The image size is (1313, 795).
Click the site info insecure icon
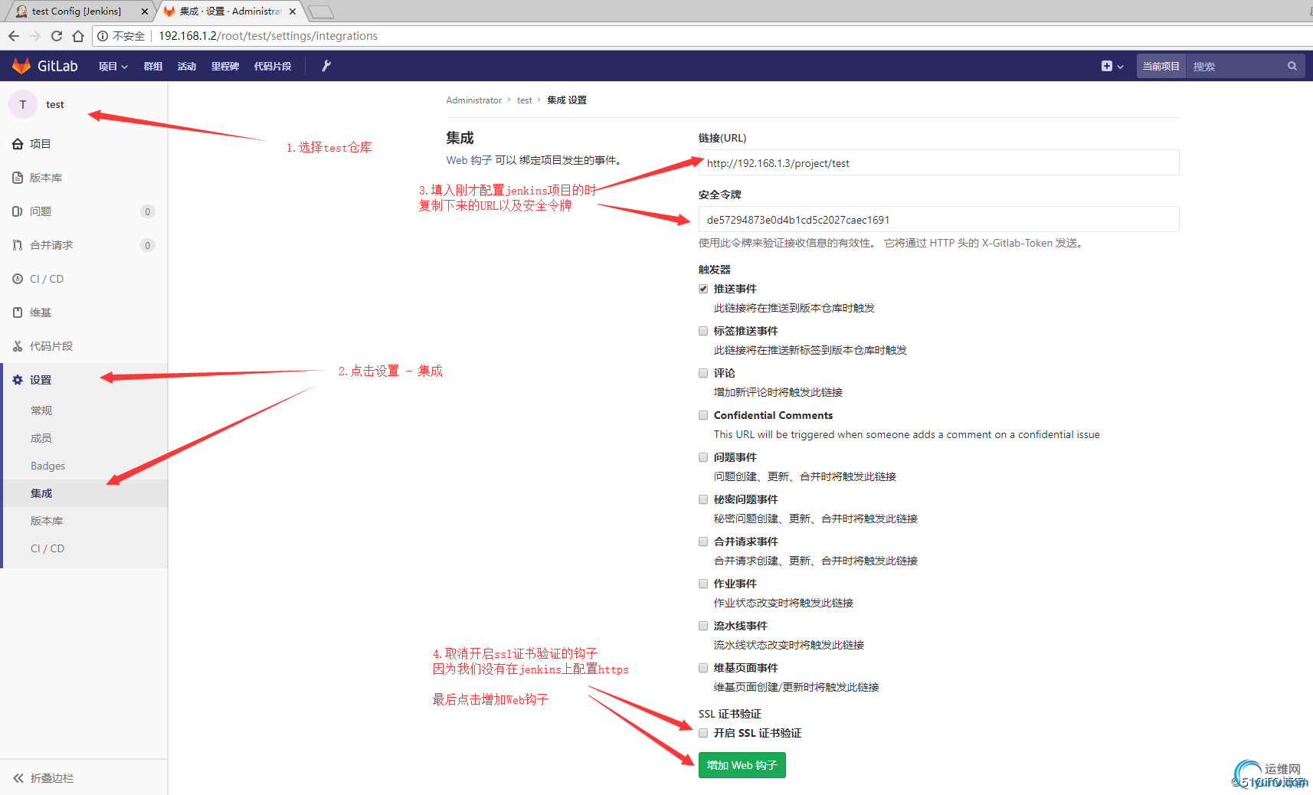[x=103, y=36]
